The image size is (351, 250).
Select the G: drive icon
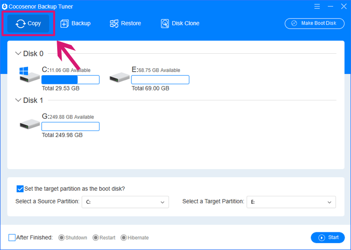(30, 123)
